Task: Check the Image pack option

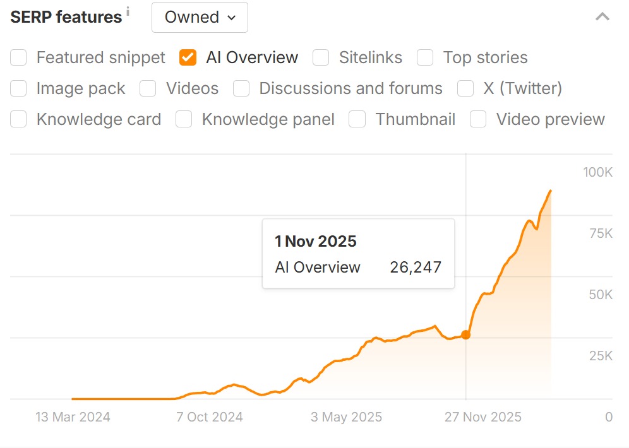Action: tap(19, 88)
